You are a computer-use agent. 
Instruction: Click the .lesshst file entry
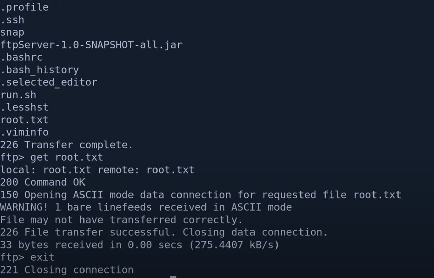tap(24, 107)
